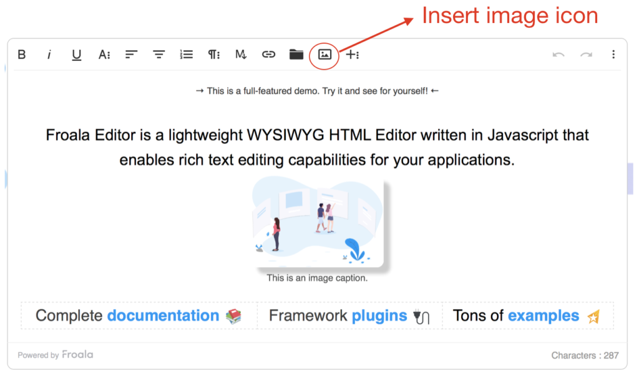Open the more text options (A) menu
Screen dimensions: 639x376
tap(104, 54)
